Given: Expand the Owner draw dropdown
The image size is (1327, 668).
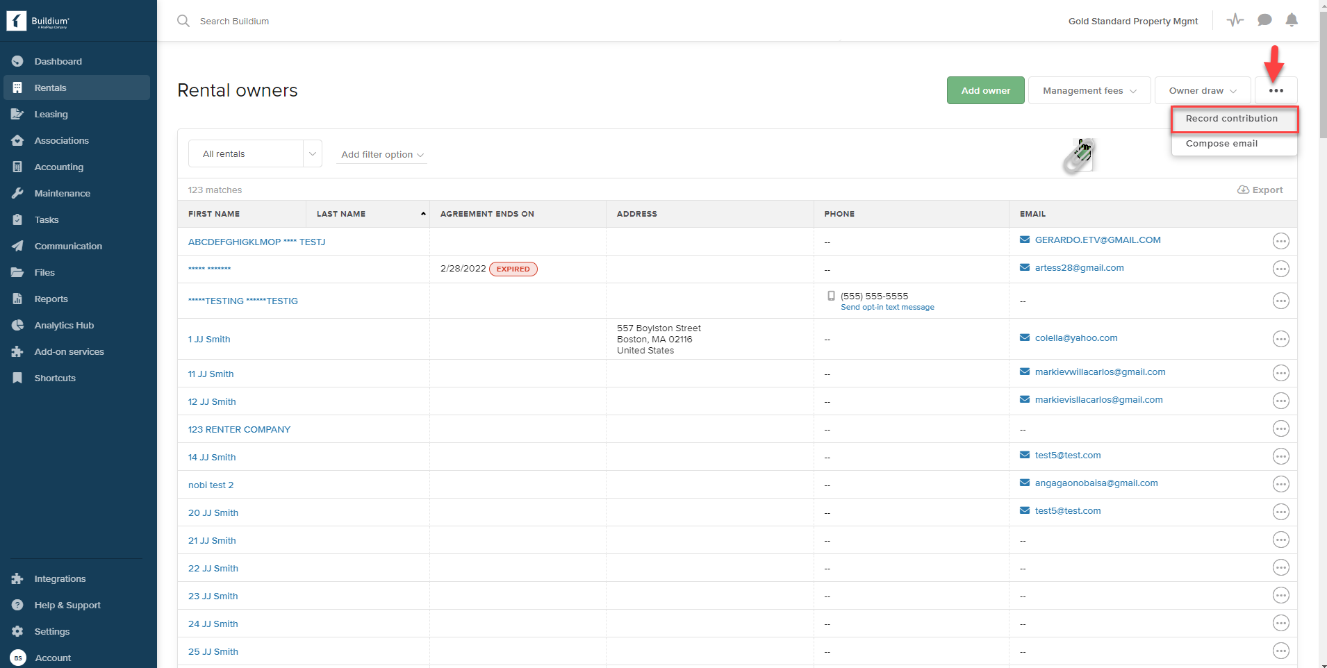Looking at the screenshot, I should pos(1203,90).
